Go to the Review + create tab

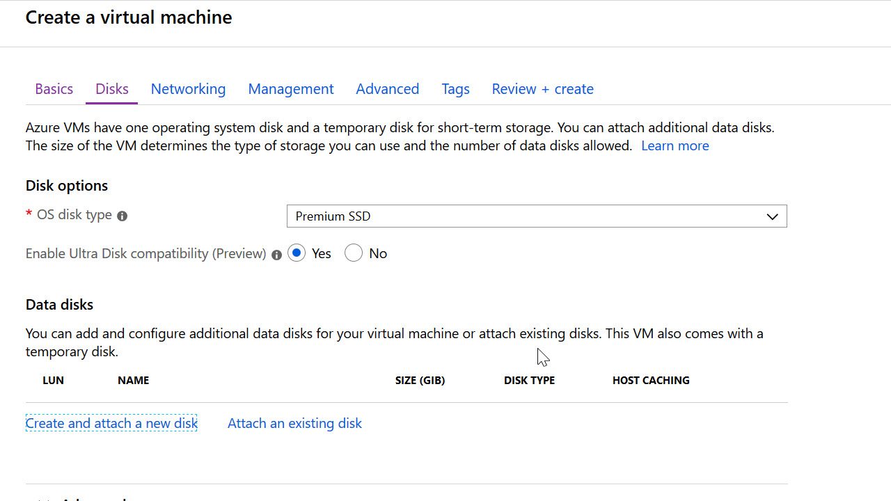pos(543,89)
